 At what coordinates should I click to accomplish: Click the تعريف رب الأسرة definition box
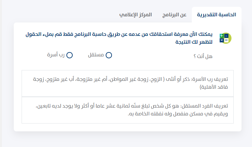128,83
